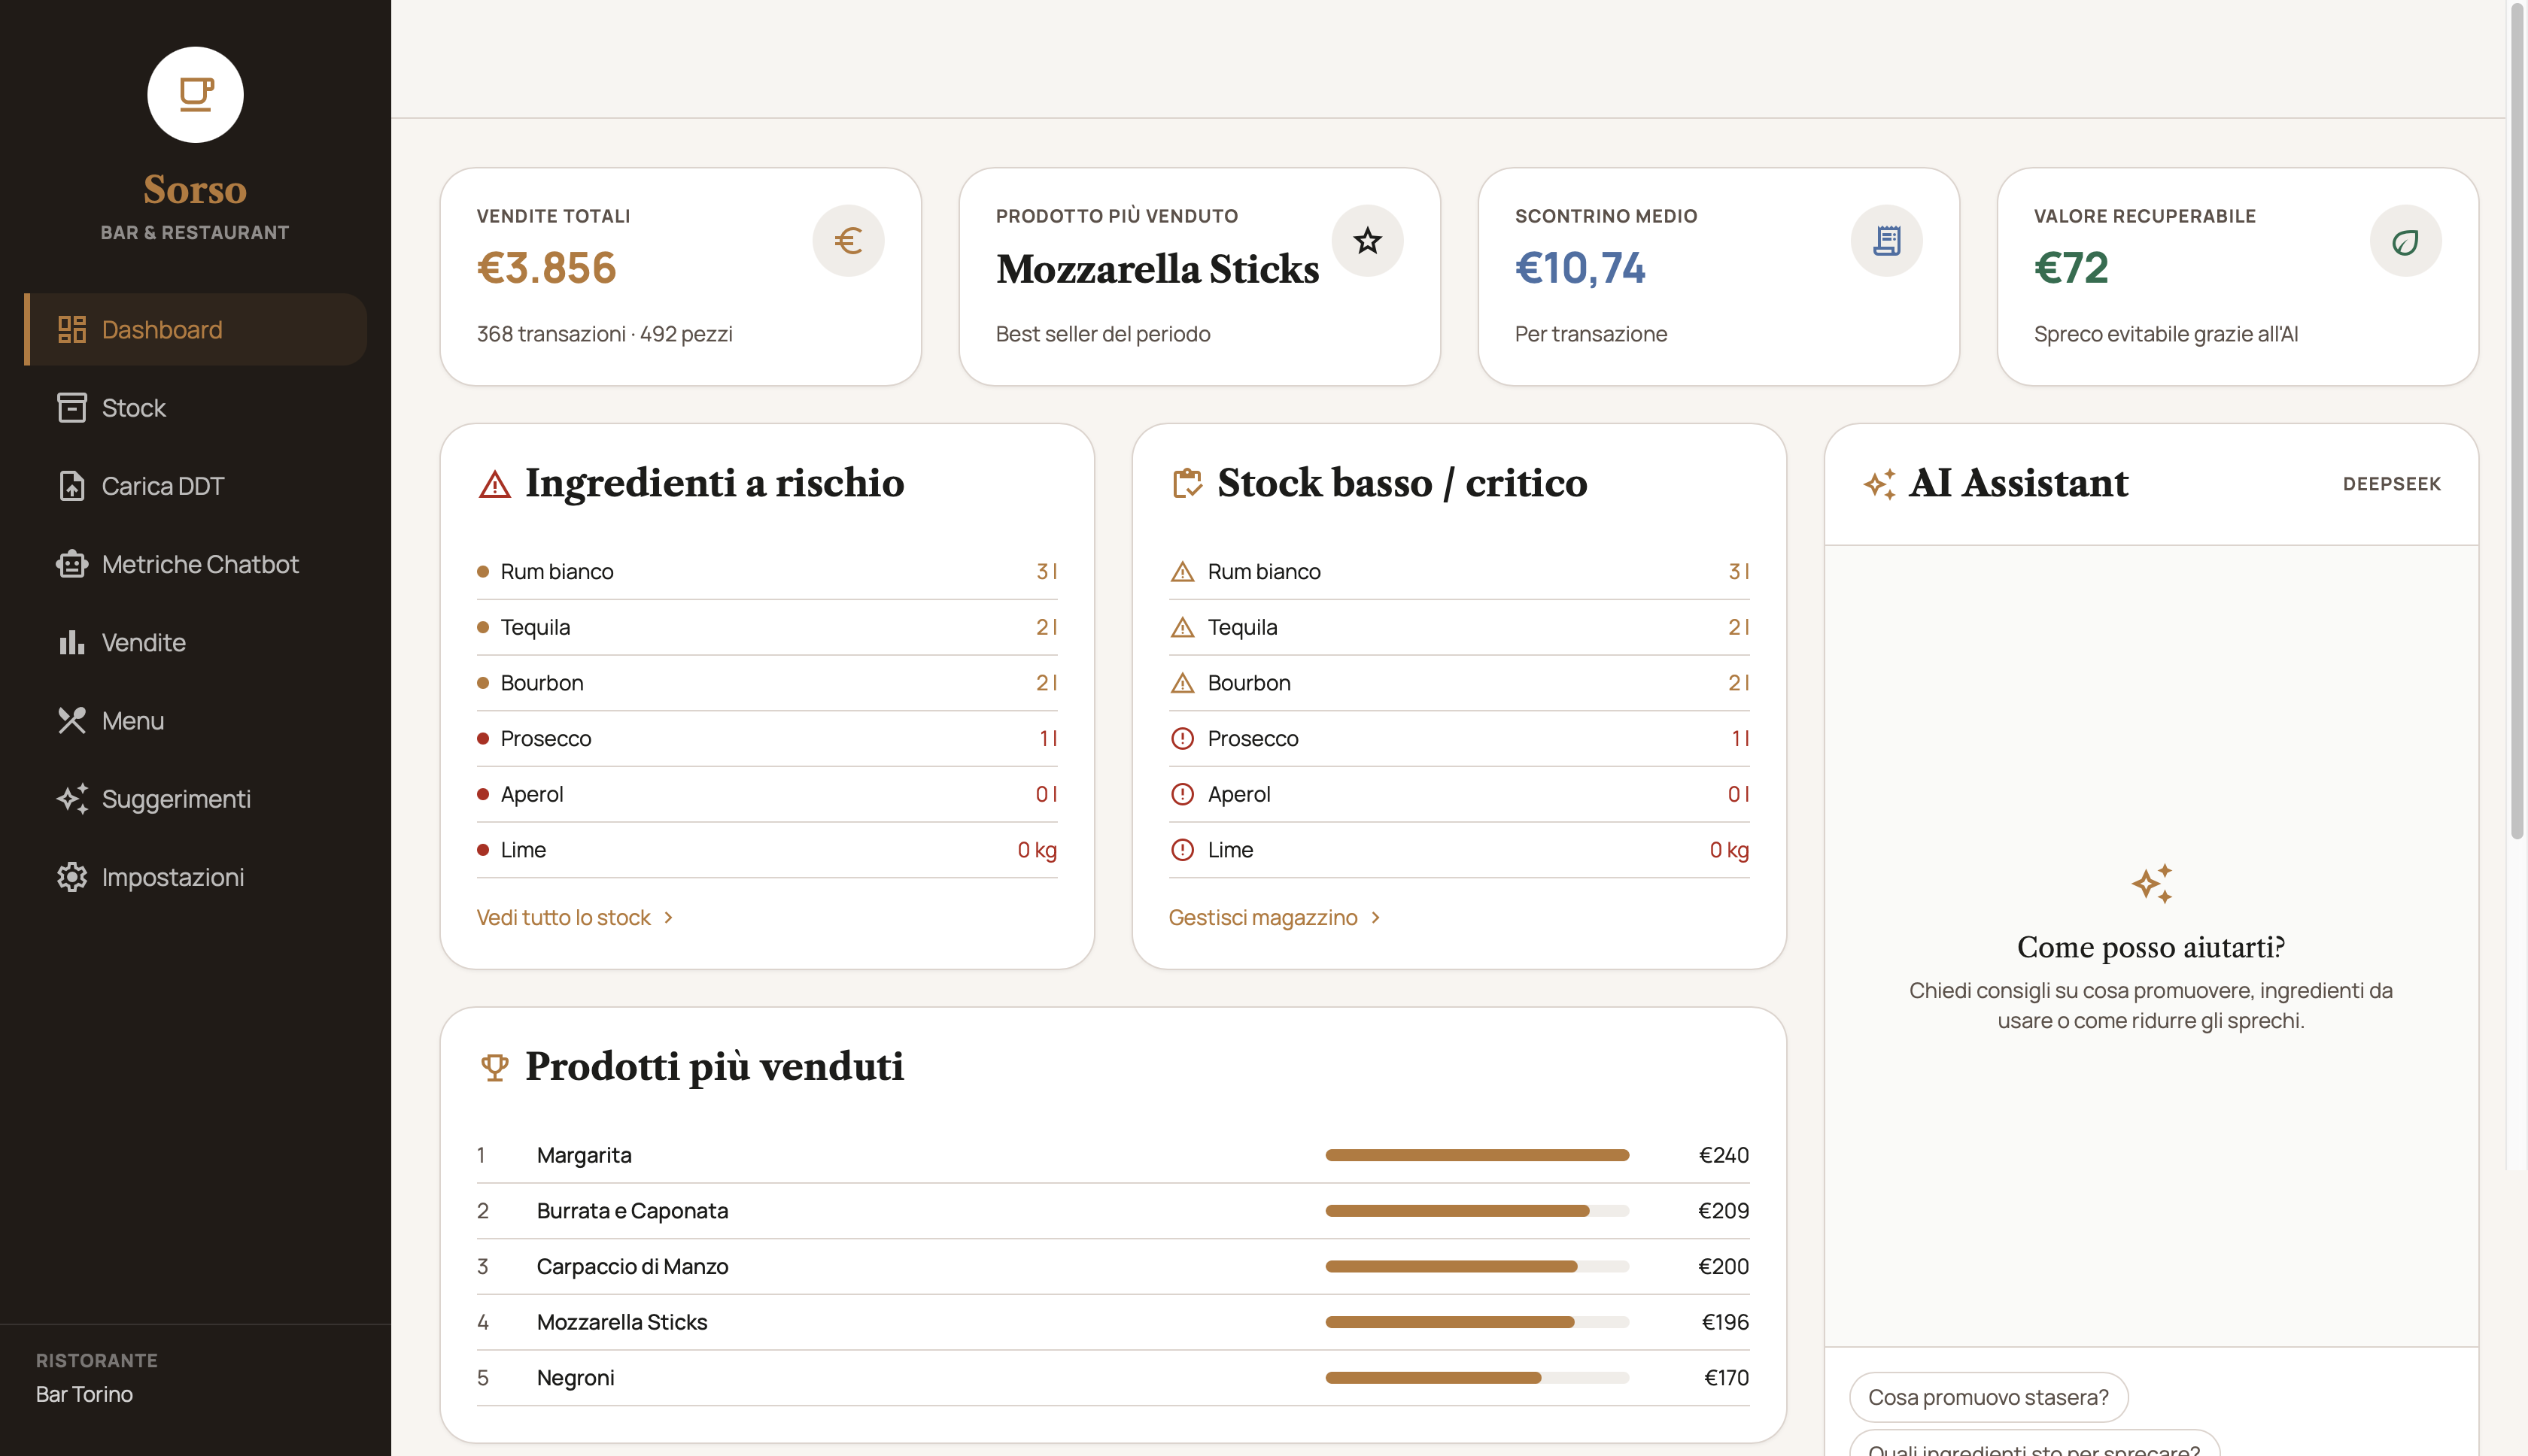Viewport: 2528px width, 1456px height.
Task: Click the Menu utensils icon
Action: click(x=71, y=720)
